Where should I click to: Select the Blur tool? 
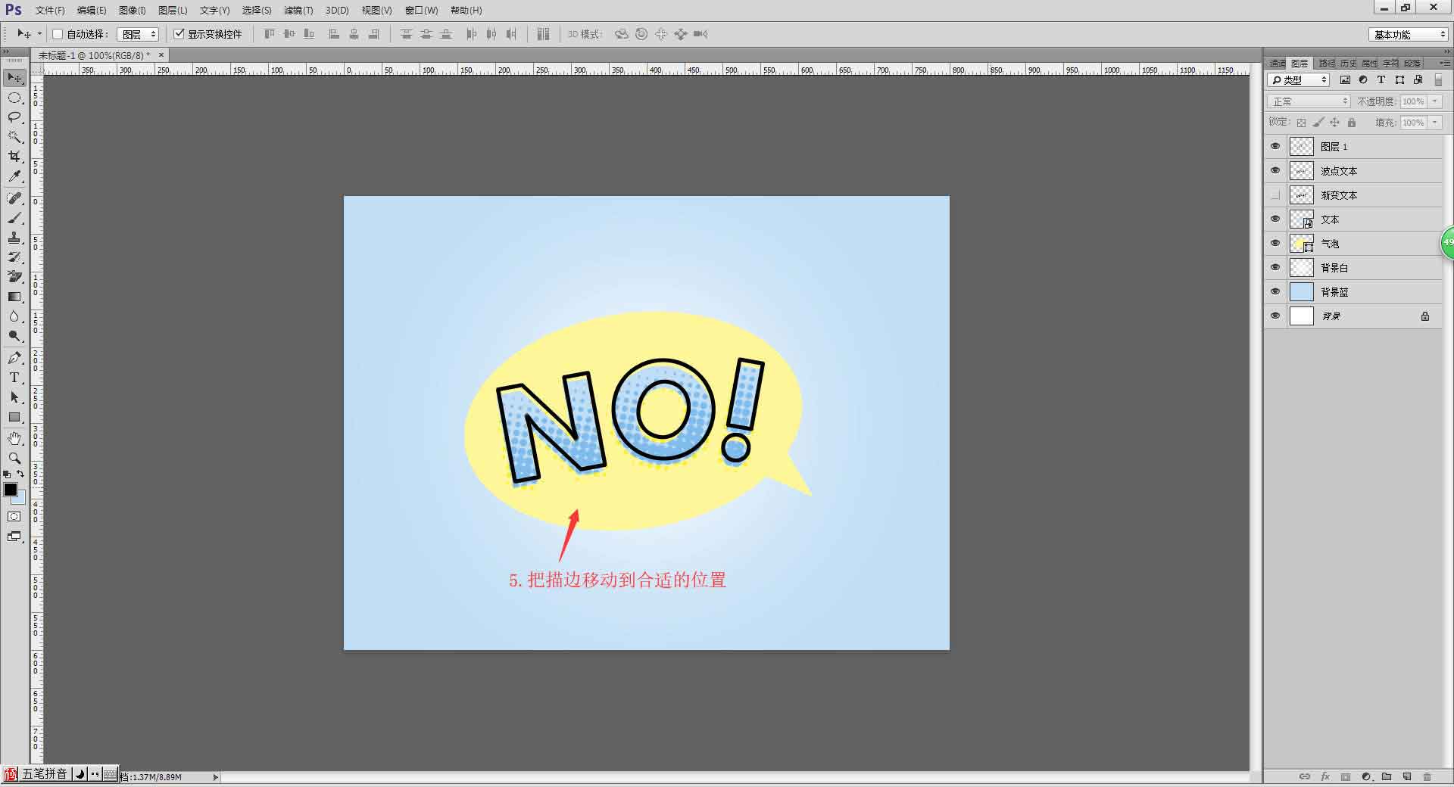click(14, 316)
